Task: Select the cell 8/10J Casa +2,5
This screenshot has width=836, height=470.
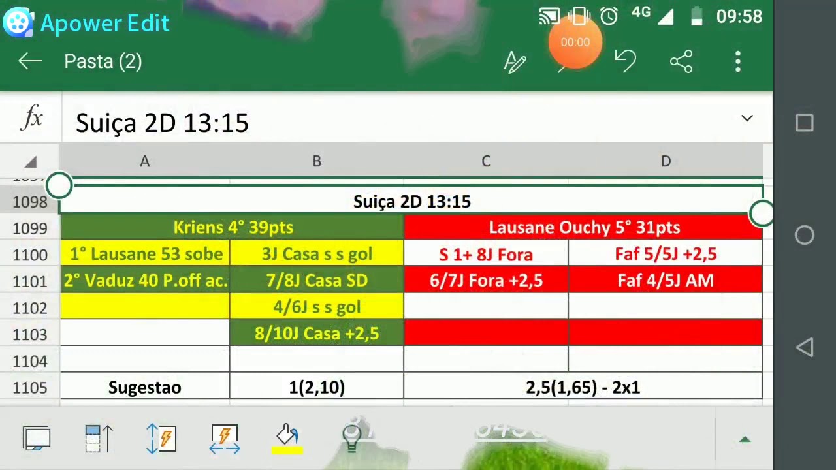Action: point(317,334)
